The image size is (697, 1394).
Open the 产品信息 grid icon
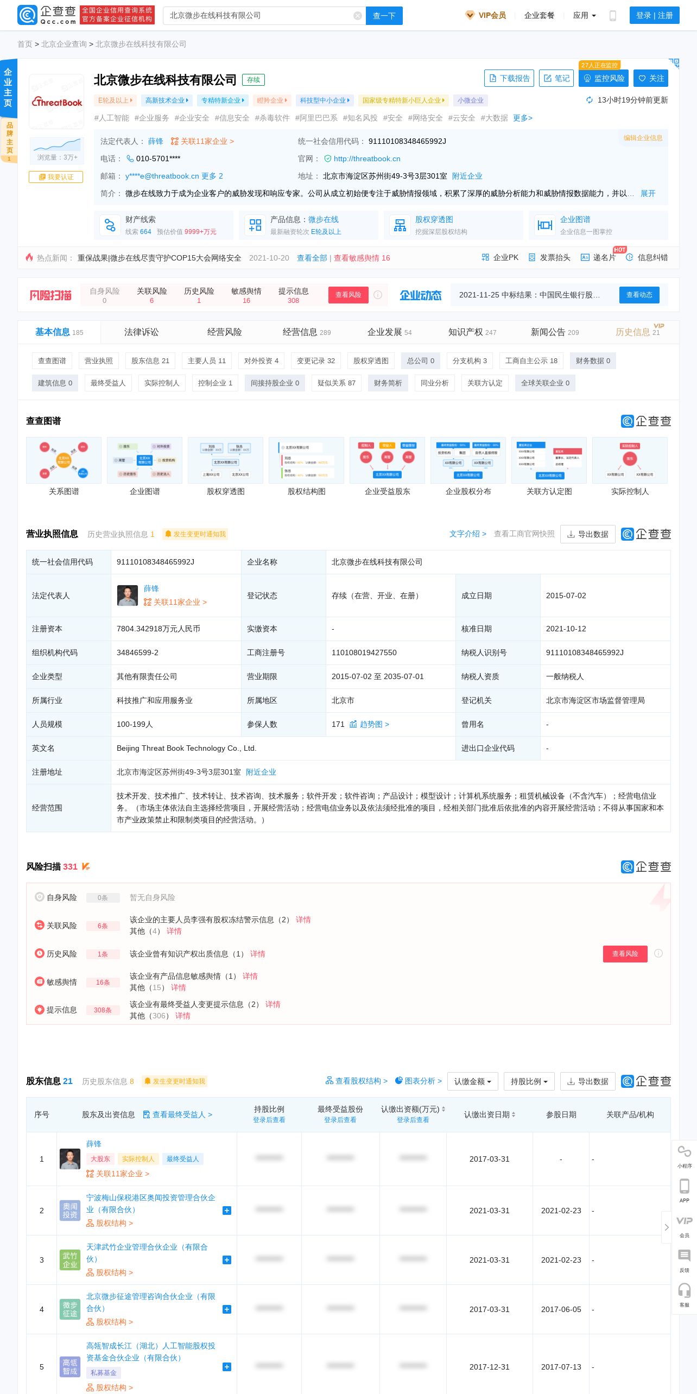255,225
